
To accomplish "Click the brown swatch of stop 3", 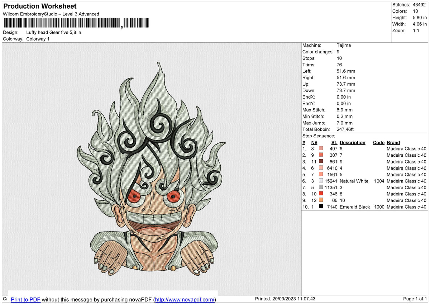I will (321, 161).
